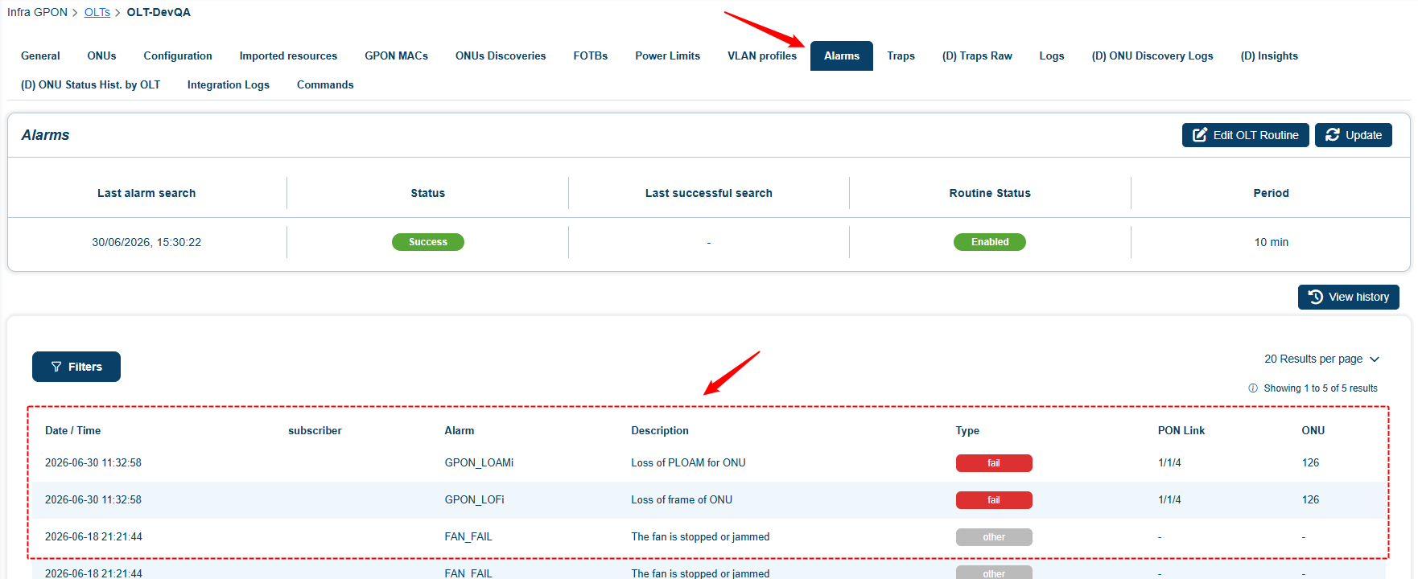Screen dimensions: 1418x579
Task: Select the "Loss of frame of ONU" description
Action: (x=682, y=499)
